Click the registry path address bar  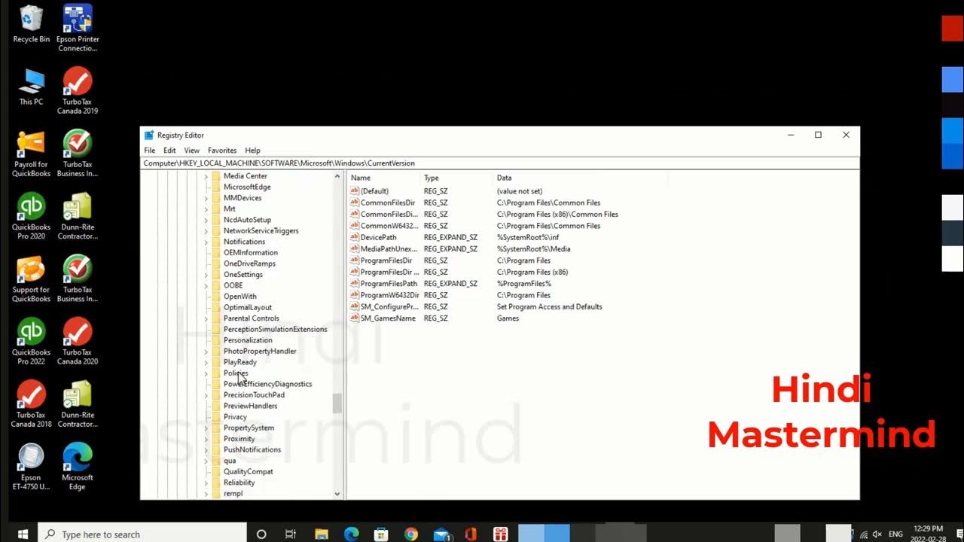pos(500,163)
